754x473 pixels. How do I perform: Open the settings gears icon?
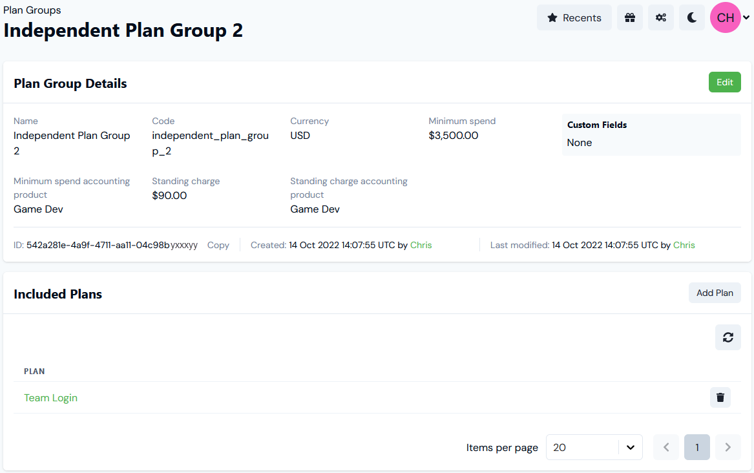pyautogui.click(x=661, y=17)
